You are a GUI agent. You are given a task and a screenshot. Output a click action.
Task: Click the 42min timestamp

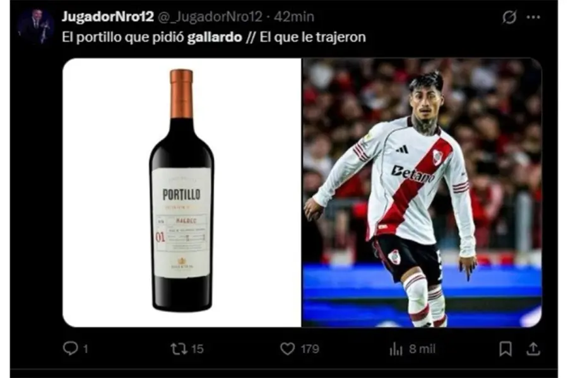pyautogui.click(x=293, y=16)
